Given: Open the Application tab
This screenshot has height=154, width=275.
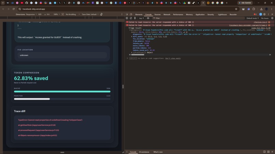Looking at the screenshot, I should pyautogui.click(x=200, y=15).
